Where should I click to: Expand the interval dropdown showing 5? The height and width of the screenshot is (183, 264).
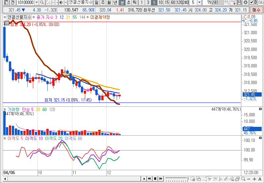coord(200,3)
